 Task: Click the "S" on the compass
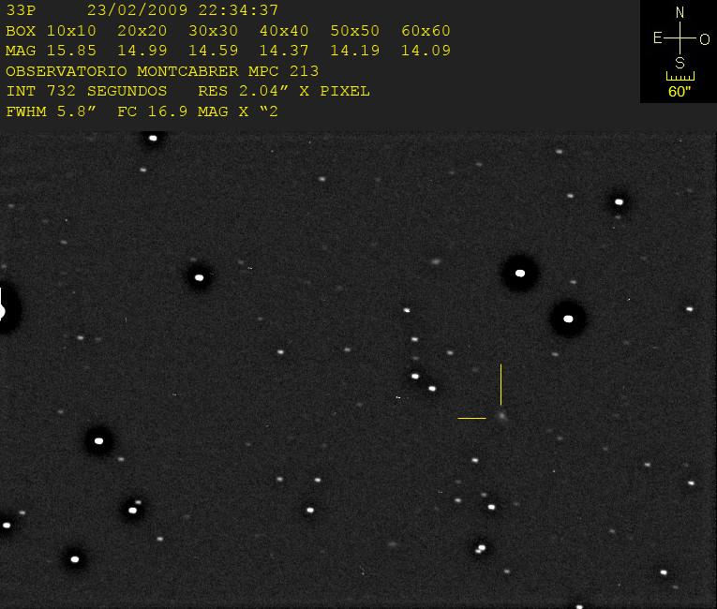[680, 63]
